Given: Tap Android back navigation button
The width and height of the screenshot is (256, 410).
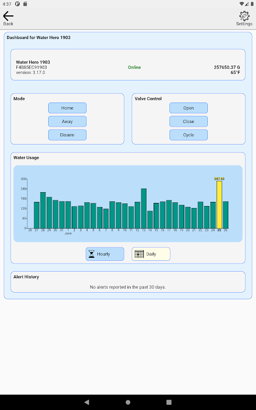Looking at the screenshot, I should point(87,402).
